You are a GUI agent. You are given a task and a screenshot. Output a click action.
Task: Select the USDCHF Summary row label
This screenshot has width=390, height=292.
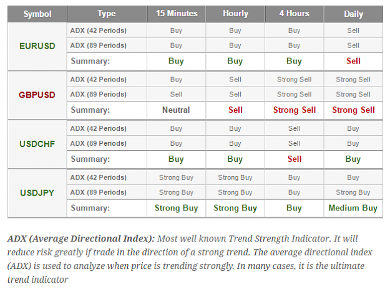(90, 159)
